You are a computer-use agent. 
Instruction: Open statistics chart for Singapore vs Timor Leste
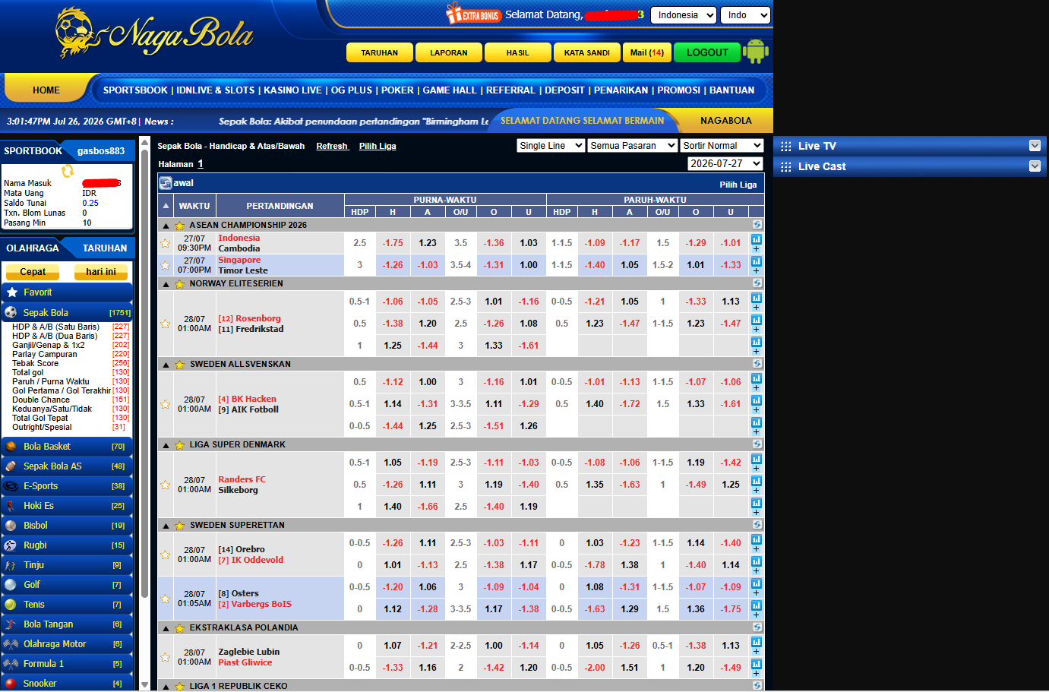pyautogui.click(x=757, y=261)
